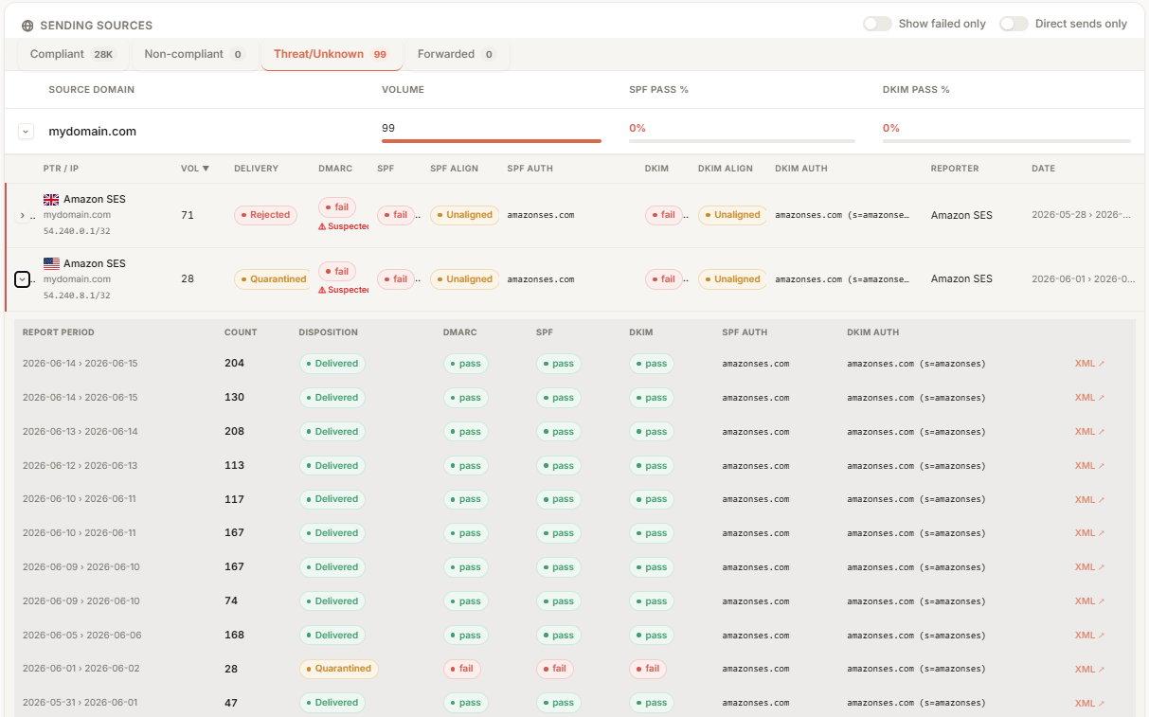Open XML link for count 208 report
1149x717 pixels.
[1089, 432]
